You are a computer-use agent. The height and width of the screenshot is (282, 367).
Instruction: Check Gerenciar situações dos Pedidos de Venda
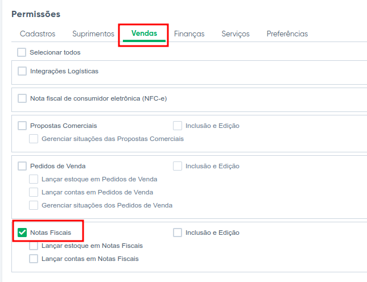pos(34,205)
